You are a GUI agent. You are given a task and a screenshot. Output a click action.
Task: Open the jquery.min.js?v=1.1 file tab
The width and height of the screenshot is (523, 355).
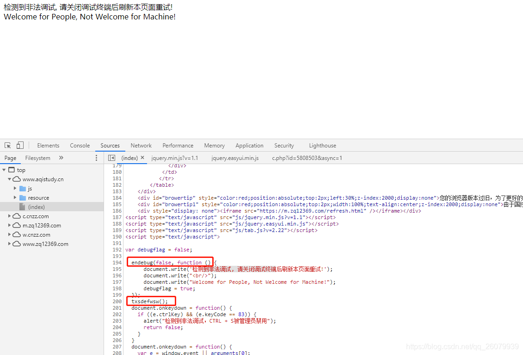point(174,158)
